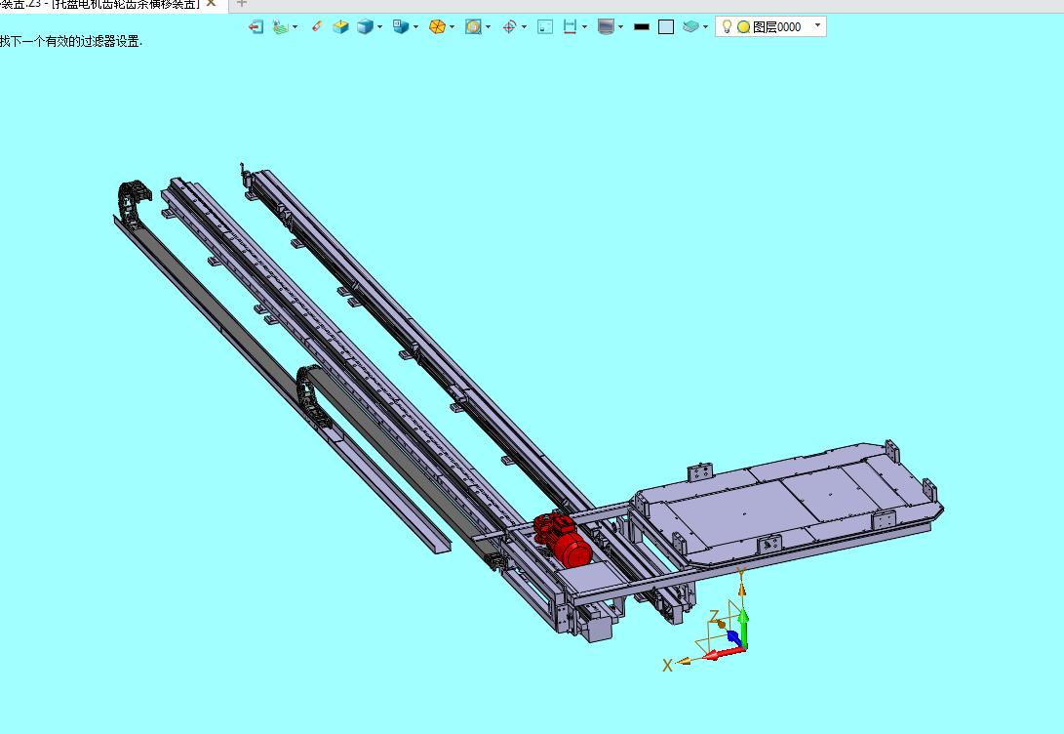Select the 托盘电机齿轮齿条横移装置 document tab
The width and height of the screenshot is (1064, 734).
(99, 4)
